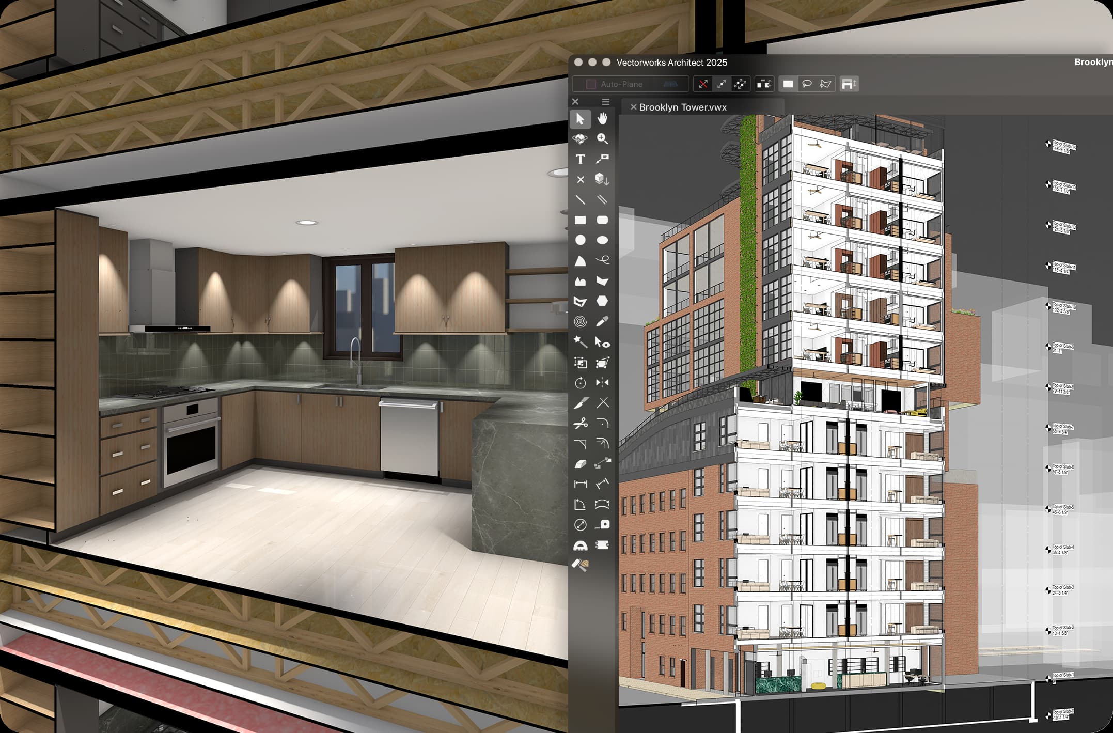The width and height of the screenshot is (1113, 733).
Task: Open the tool palette hamburger menu
Action: pos(605,102)
